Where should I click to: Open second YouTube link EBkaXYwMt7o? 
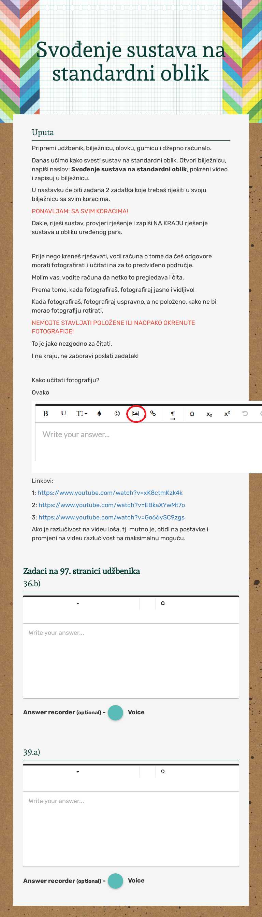[112, 505]
